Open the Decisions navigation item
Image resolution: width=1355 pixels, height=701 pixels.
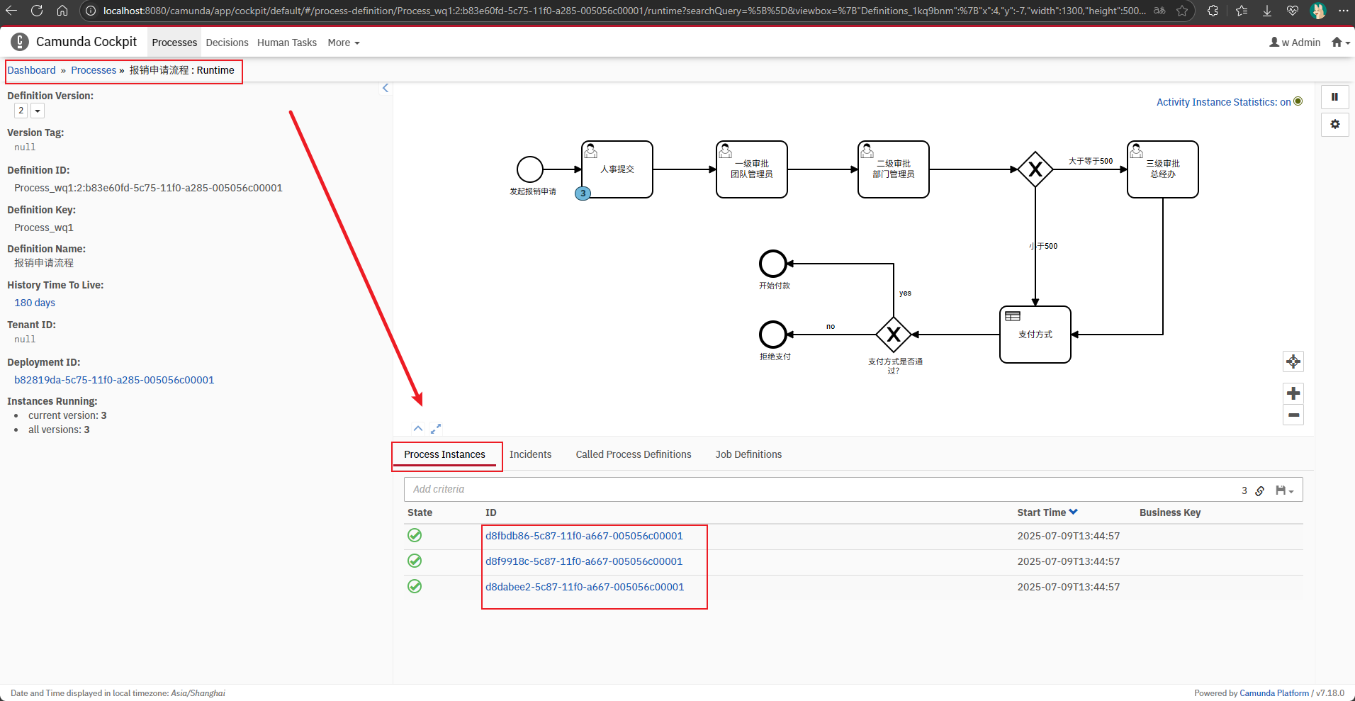[227, 43]
